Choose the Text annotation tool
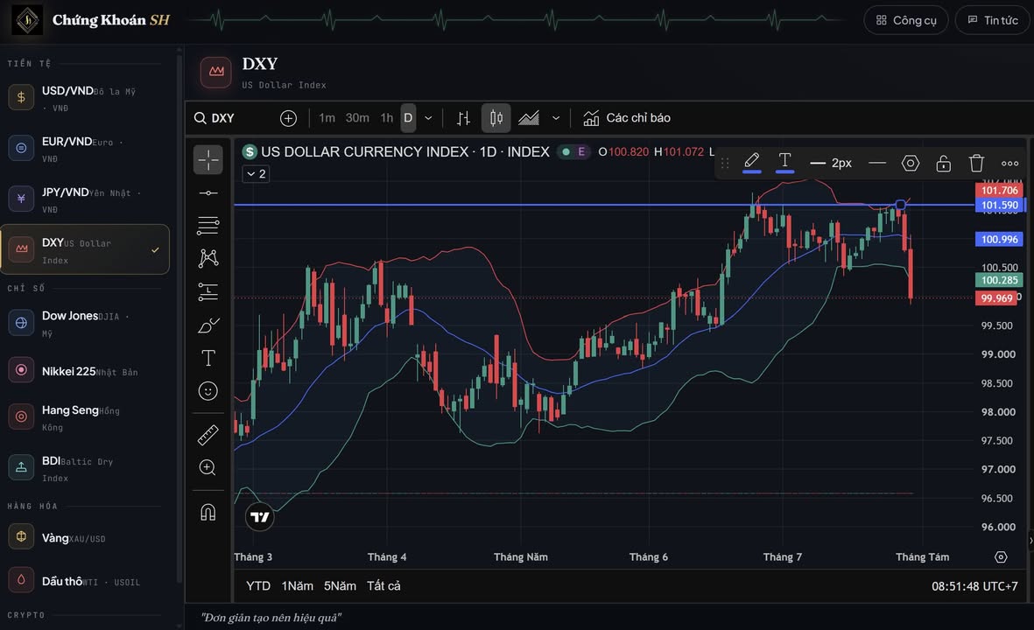 pyautogui.click(x=208, y=358)
